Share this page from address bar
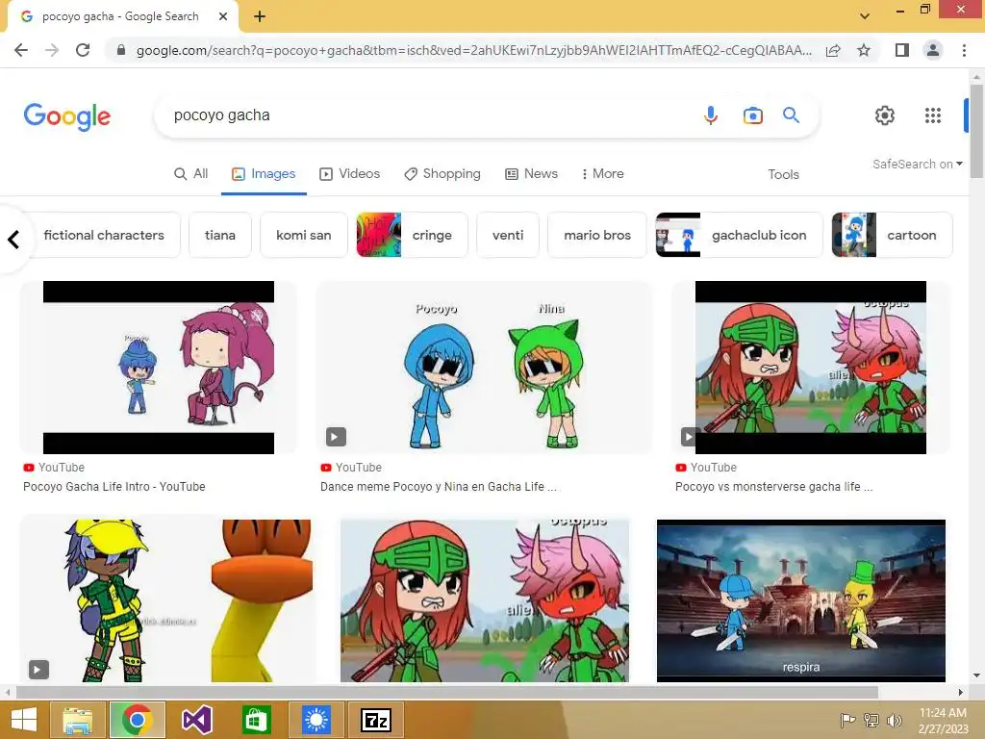The height and width of the screenshot is (739, 985). pos(833,50)
